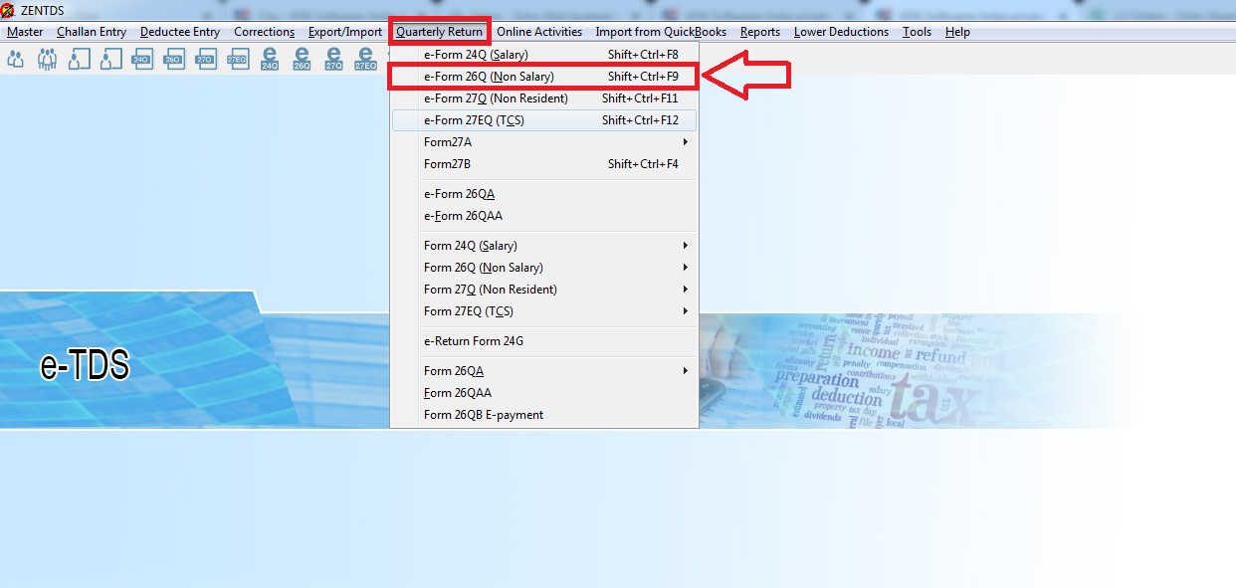The image size is (1236, 588).
Task: Open the Online Activities menu
Action: pos(539,32)
